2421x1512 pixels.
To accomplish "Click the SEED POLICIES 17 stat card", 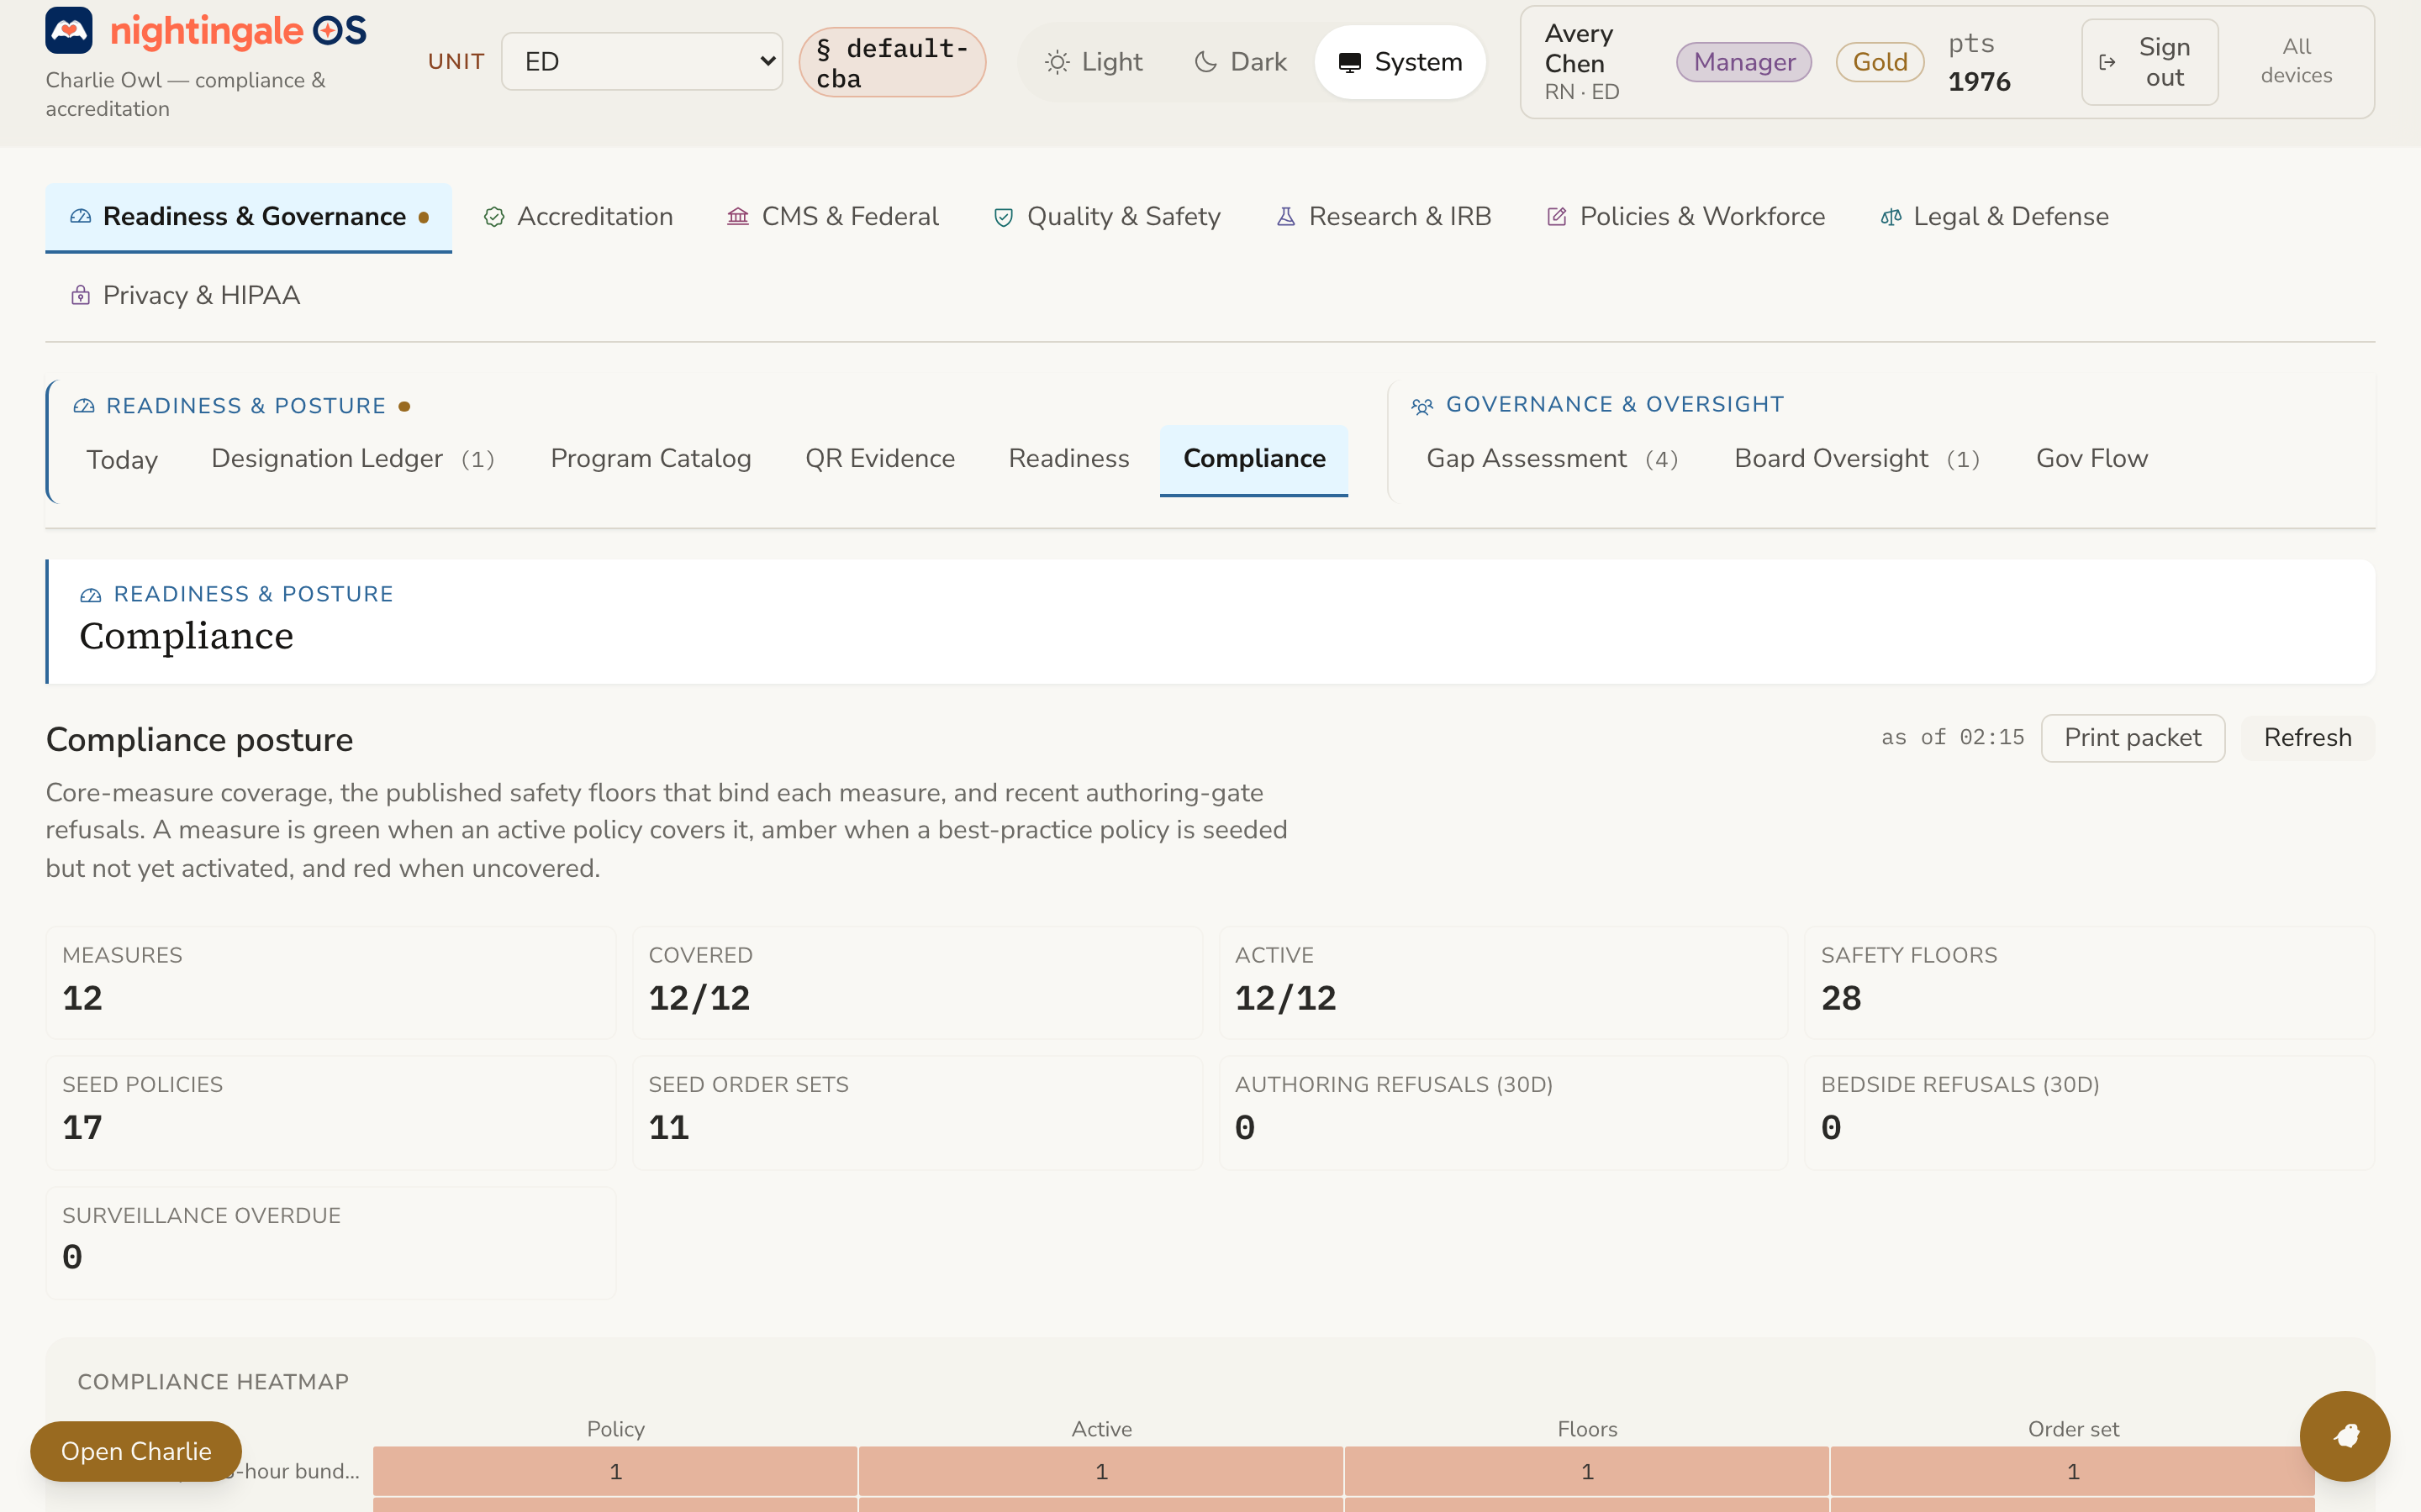I will coord(330,1112).
